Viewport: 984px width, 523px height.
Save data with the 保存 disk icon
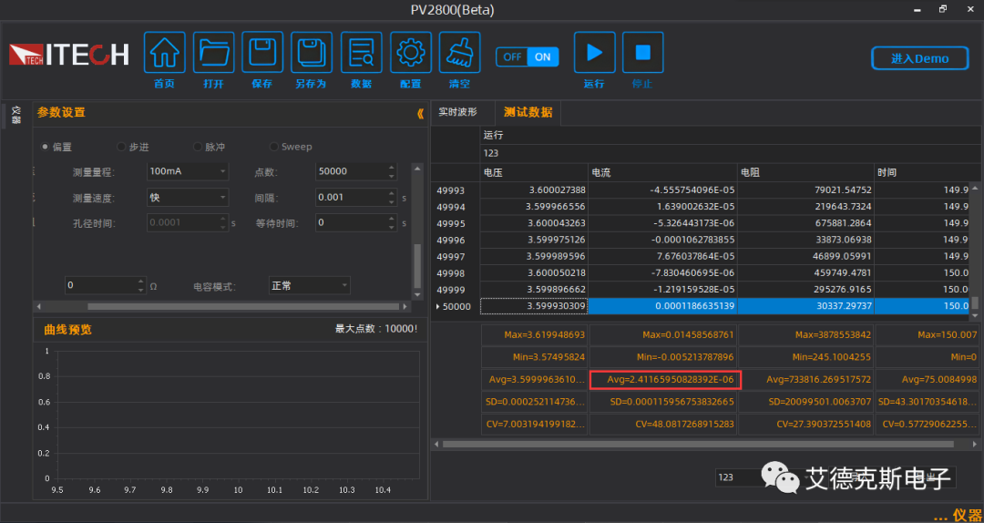tap(262, 53)
